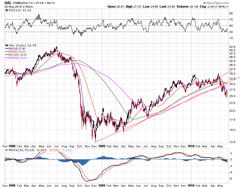Click the 52.5 price axis label

[x=232, y=47]
